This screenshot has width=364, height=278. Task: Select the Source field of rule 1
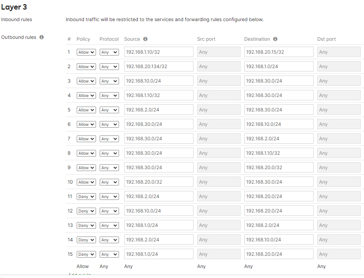(x=159, y=52)
